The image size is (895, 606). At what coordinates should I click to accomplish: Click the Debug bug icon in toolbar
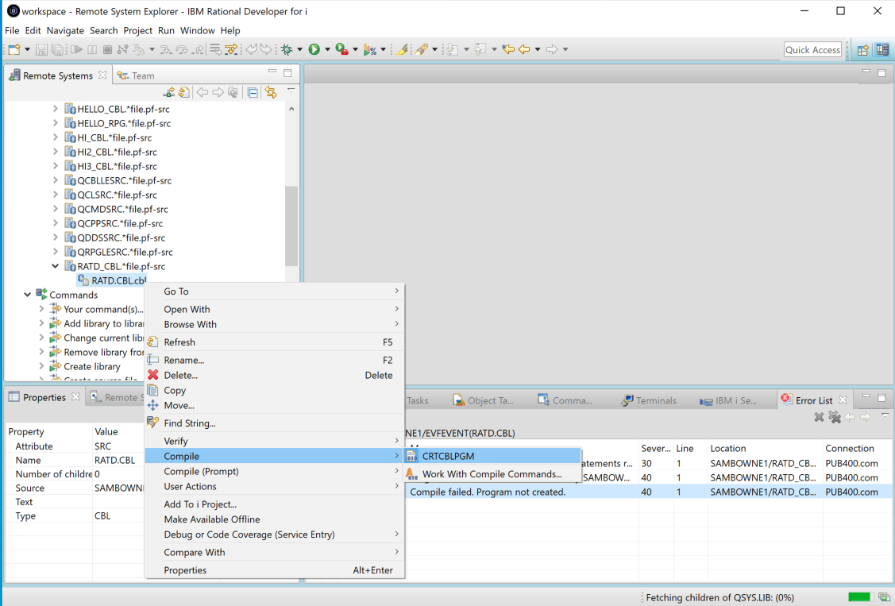(287, 49)
